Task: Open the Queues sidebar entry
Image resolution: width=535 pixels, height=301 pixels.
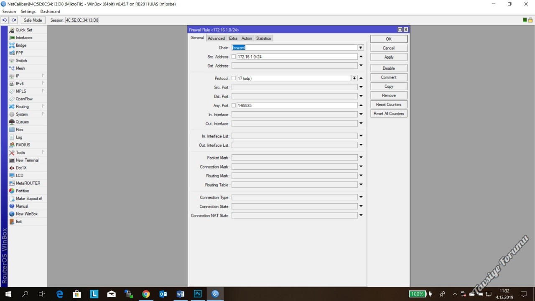Action: [x=22, y=122]
